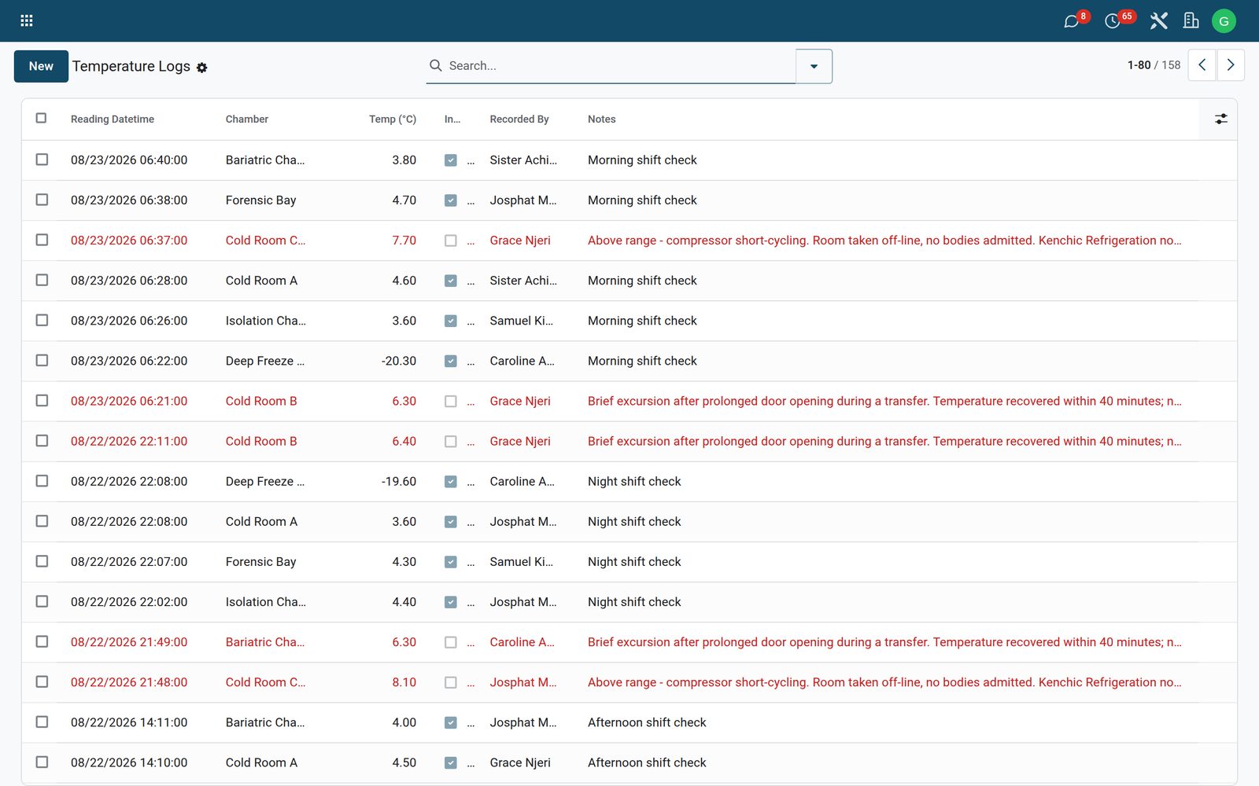Go to the next page of records

coord(1231,65)
